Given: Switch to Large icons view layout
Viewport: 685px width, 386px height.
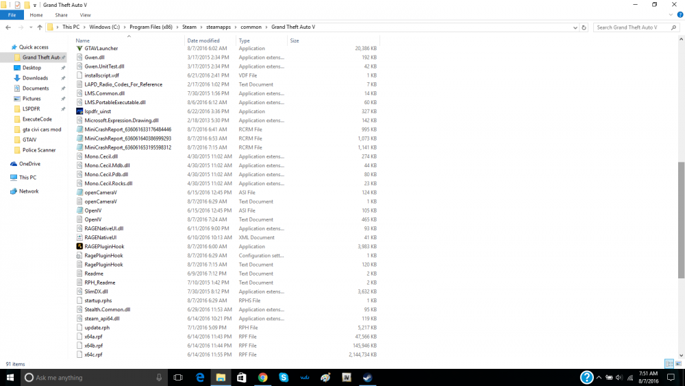Looking at the screenshot, I should tap(678, 363).
